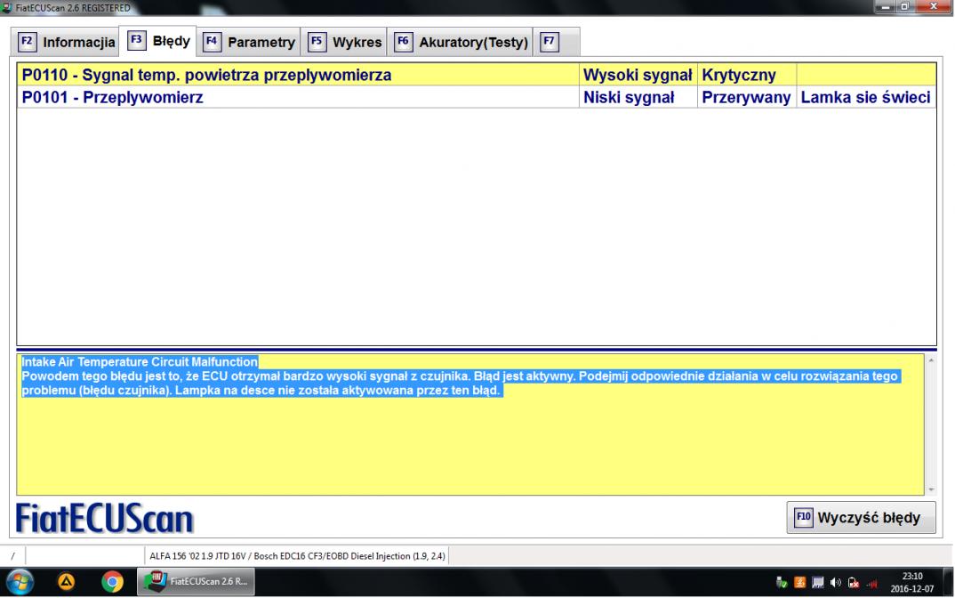
Task: Close the FiatECUScan window
Action: [x=933, y=7]
